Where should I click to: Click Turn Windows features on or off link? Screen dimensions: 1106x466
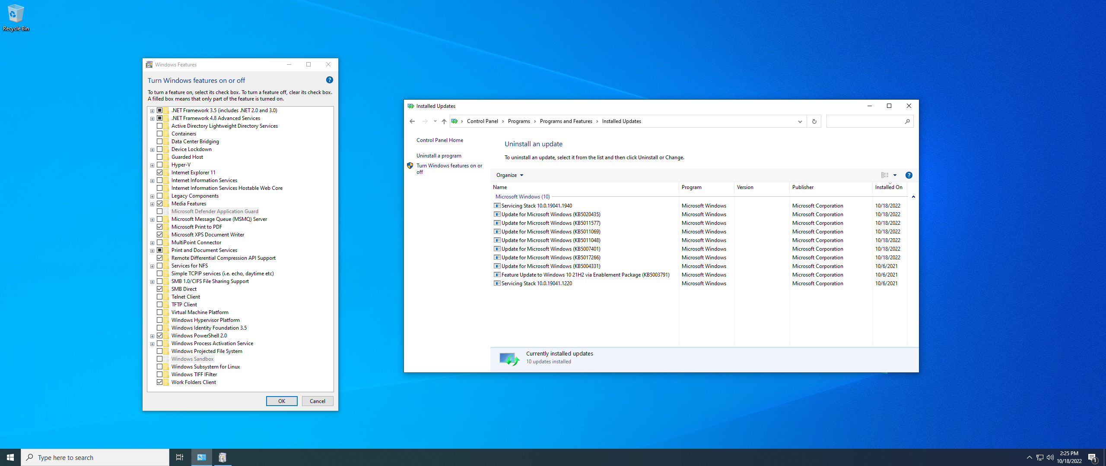(x=449, y=169)
